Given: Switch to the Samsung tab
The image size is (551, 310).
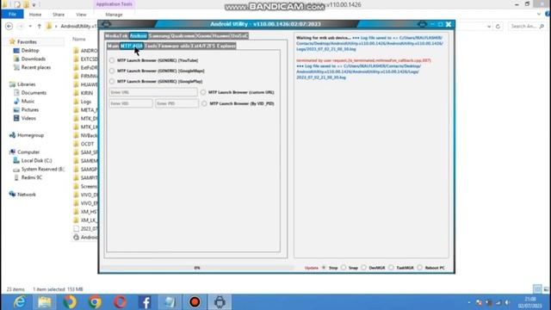Looking at the screenshot, I should point(159,36).
